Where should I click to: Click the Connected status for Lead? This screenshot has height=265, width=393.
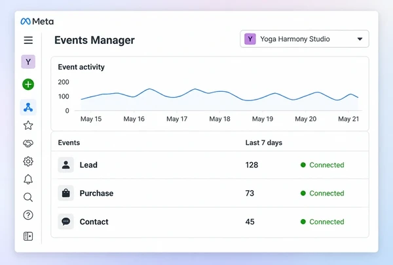(x=322, y=165)
